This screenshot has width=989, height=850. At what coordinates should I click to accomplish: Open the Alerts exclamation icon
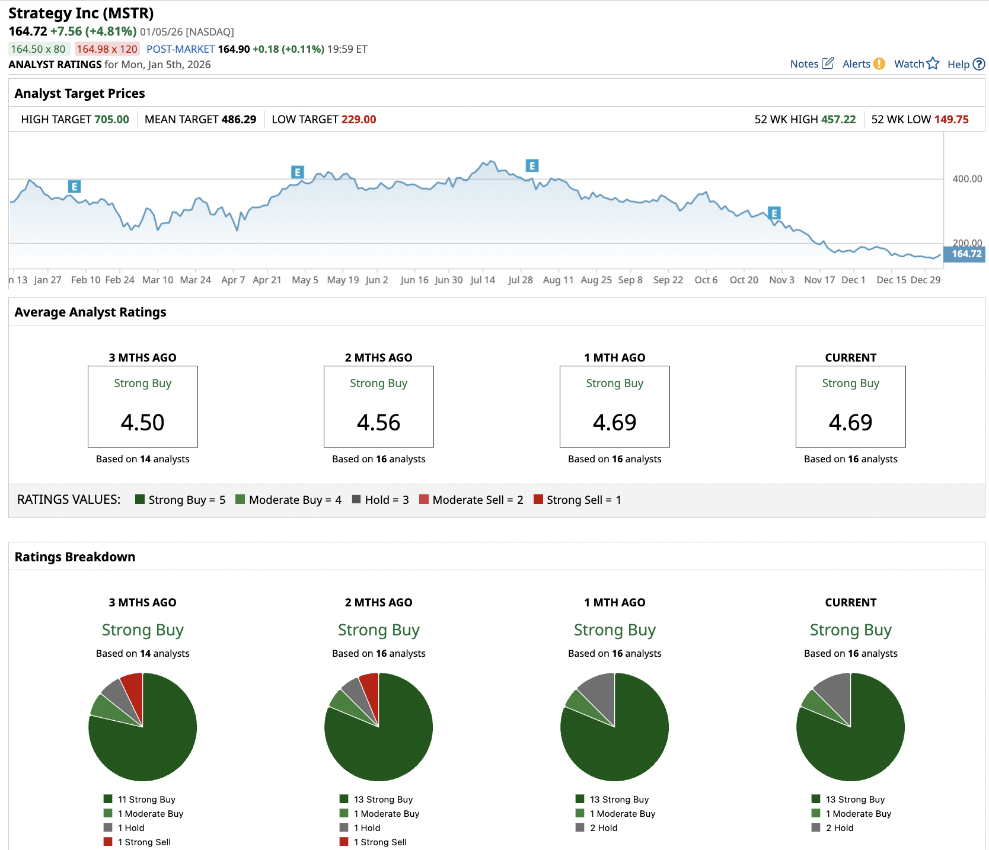(x=879, y=63)
